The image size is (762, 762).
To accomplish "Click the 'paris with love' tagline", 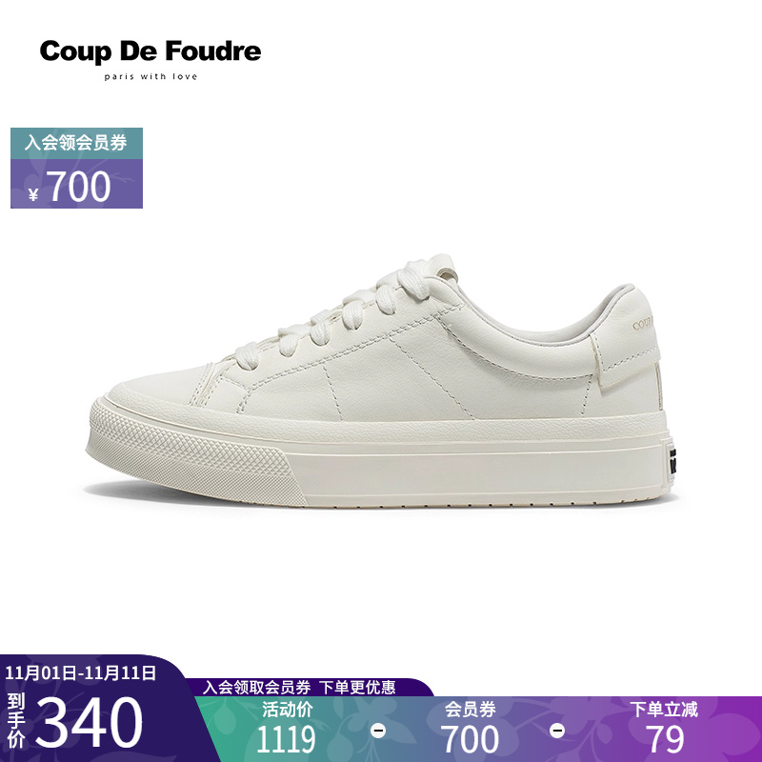I will pyautogui.click(x=150, y=76).
